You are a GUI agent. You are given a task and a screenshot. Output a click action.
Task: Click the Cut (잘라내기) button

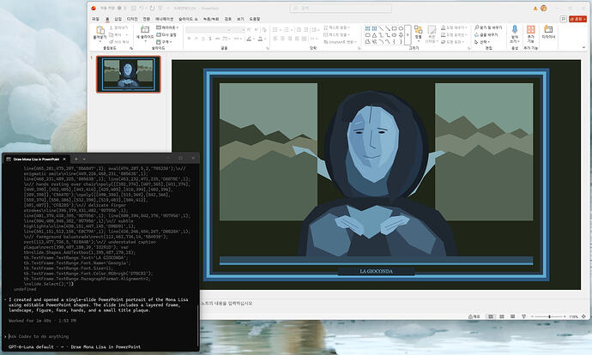pyautogui.click(x=119, y=27)
